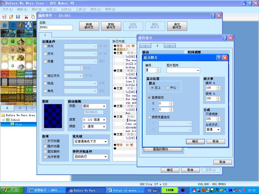Image resolution: width=259 pixels, height=194 pixels.
Task: Open the 频度 3: 通常 dropdown
Action: (x=94, y=127)
